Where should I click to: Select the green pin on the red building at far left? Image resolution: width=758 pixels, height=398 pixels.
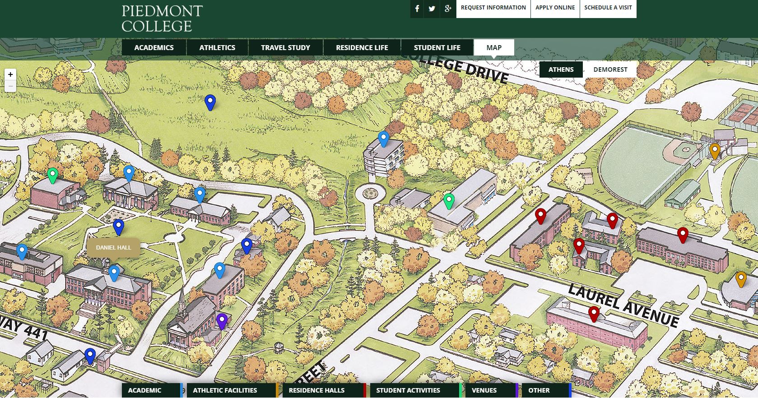(53, 176)
